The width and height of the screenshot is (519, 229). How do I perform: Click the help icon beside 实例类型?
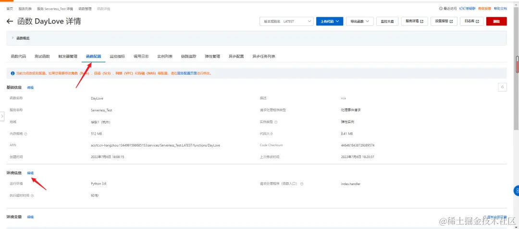[276, 122]
